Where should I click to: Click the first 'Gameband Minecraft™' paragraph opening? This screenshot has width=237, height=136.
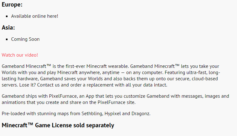tap(26, 66)
